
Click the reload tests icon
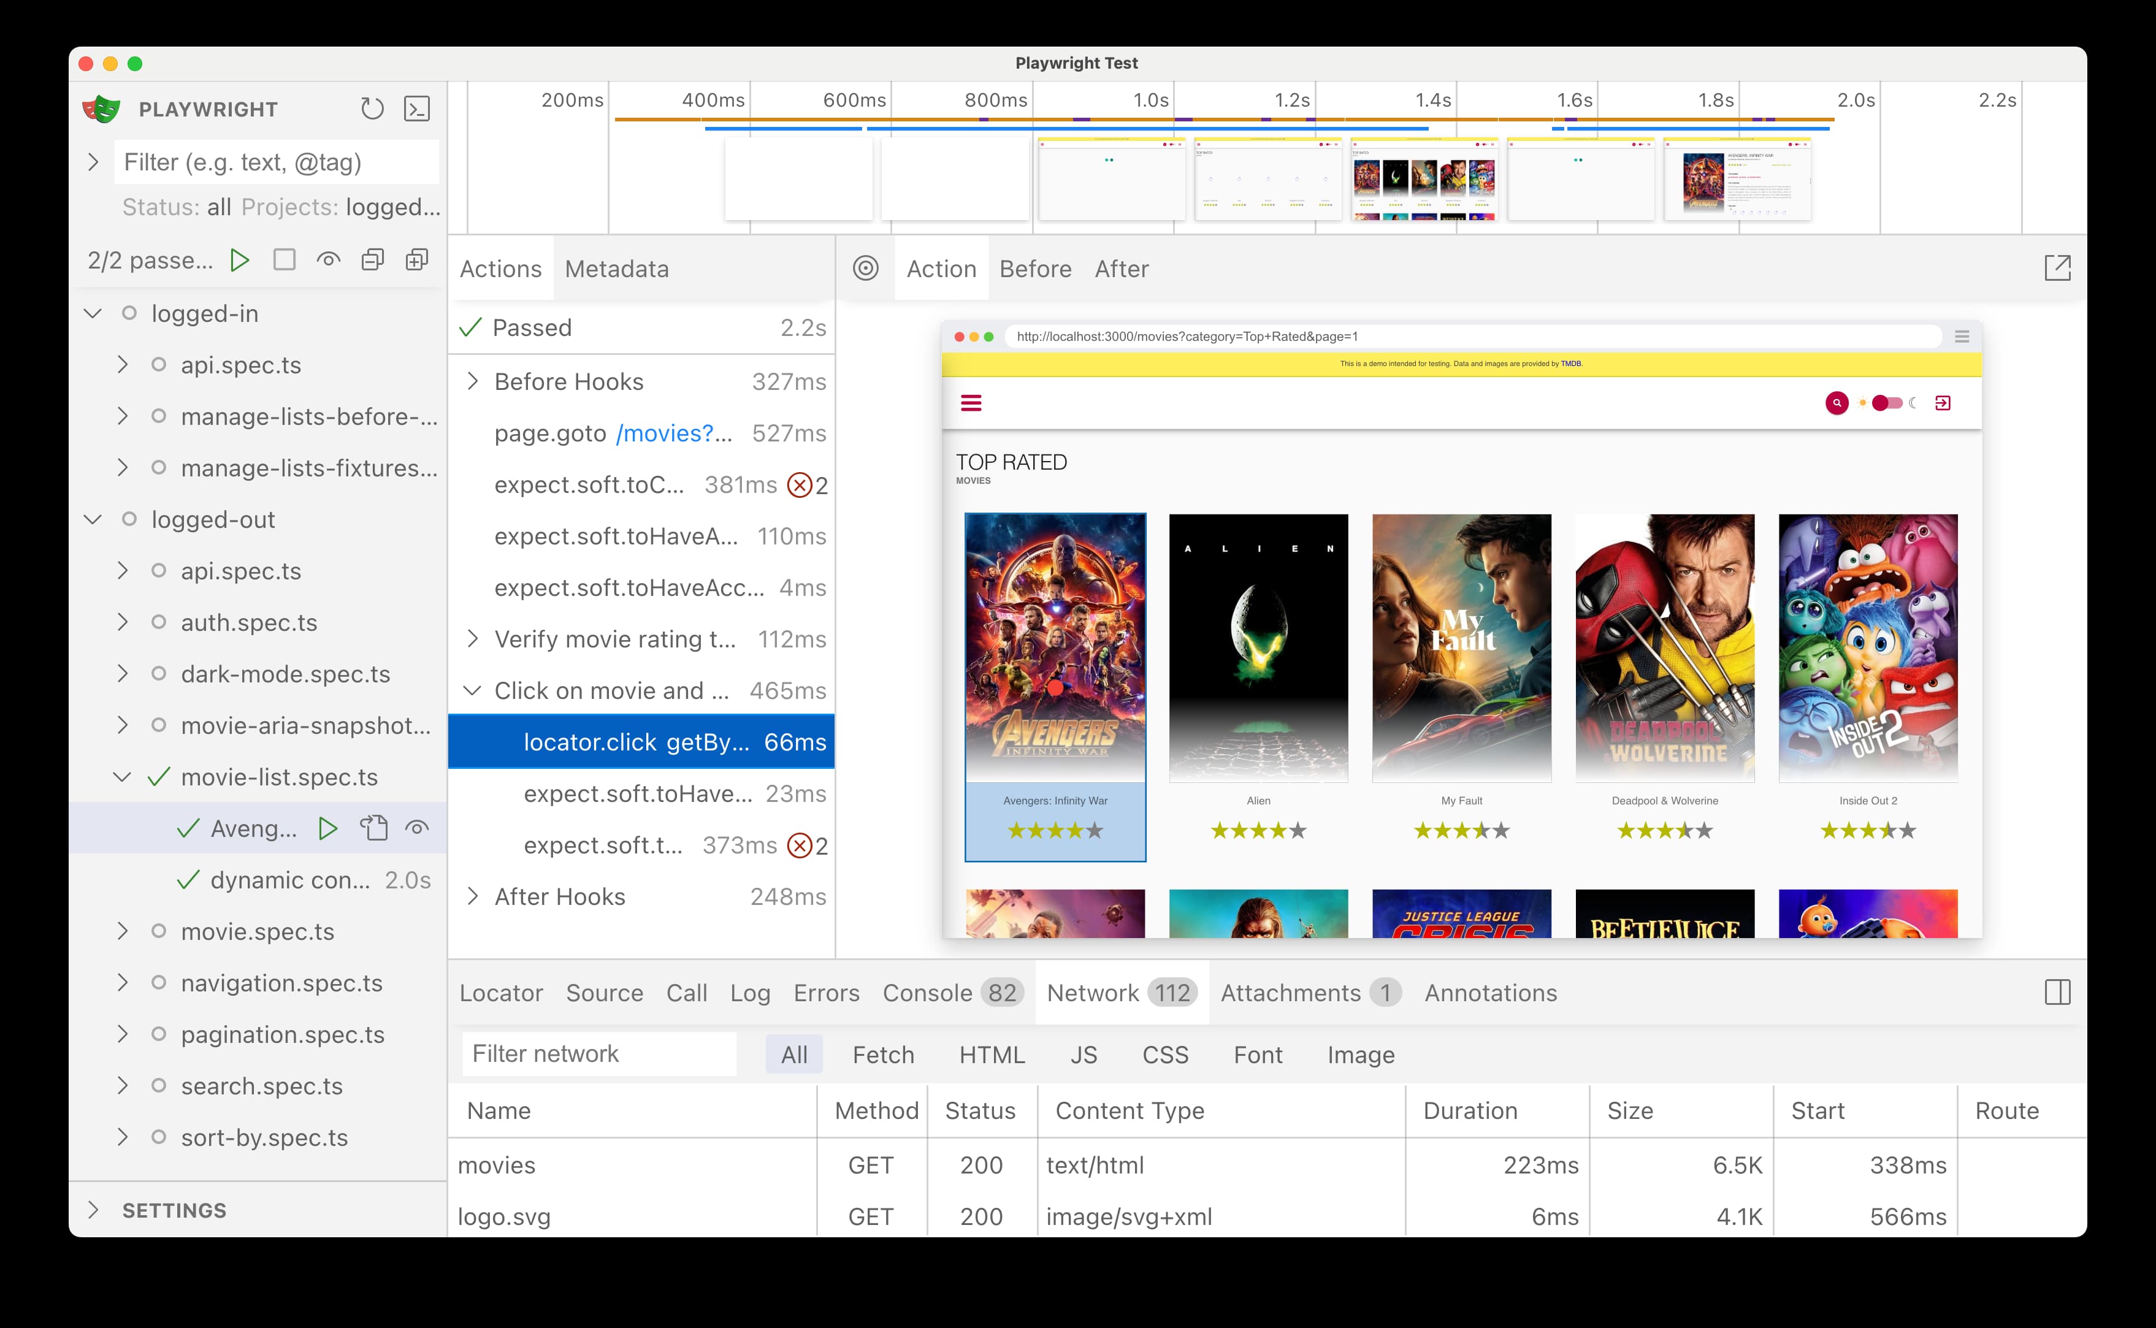click(372, 109)
